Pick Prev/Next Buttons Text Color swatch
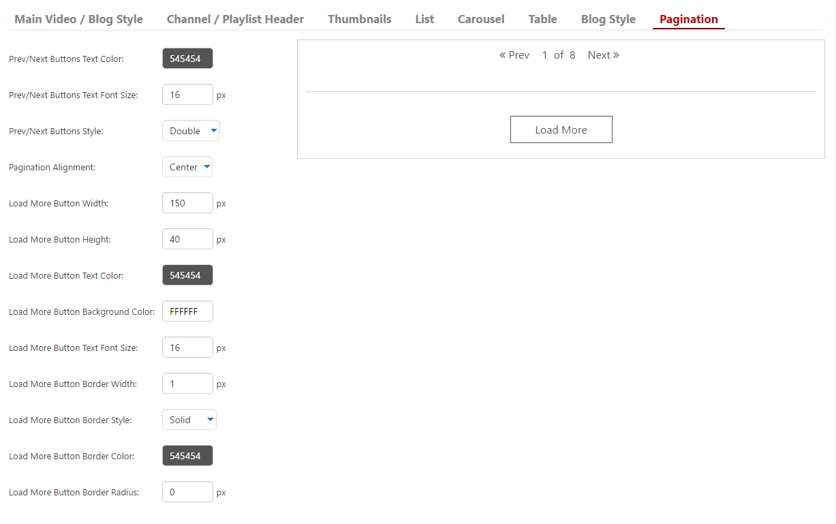836x524 pixels. click(x=187, y=59)
